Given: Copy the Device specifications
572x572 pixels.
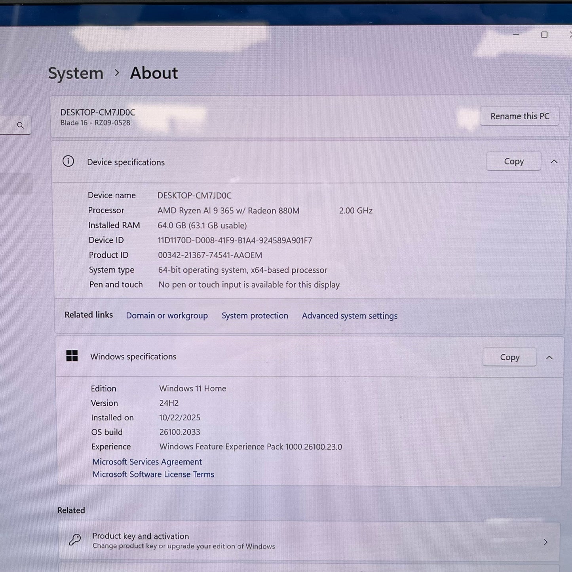Looking at the screenshot, I should pyautogui.click(x=513, y=161).
